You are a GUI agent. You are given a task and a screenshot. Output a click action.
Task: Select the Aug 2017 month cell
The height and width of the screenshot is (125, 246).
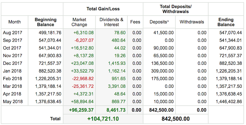pos(13,33)
